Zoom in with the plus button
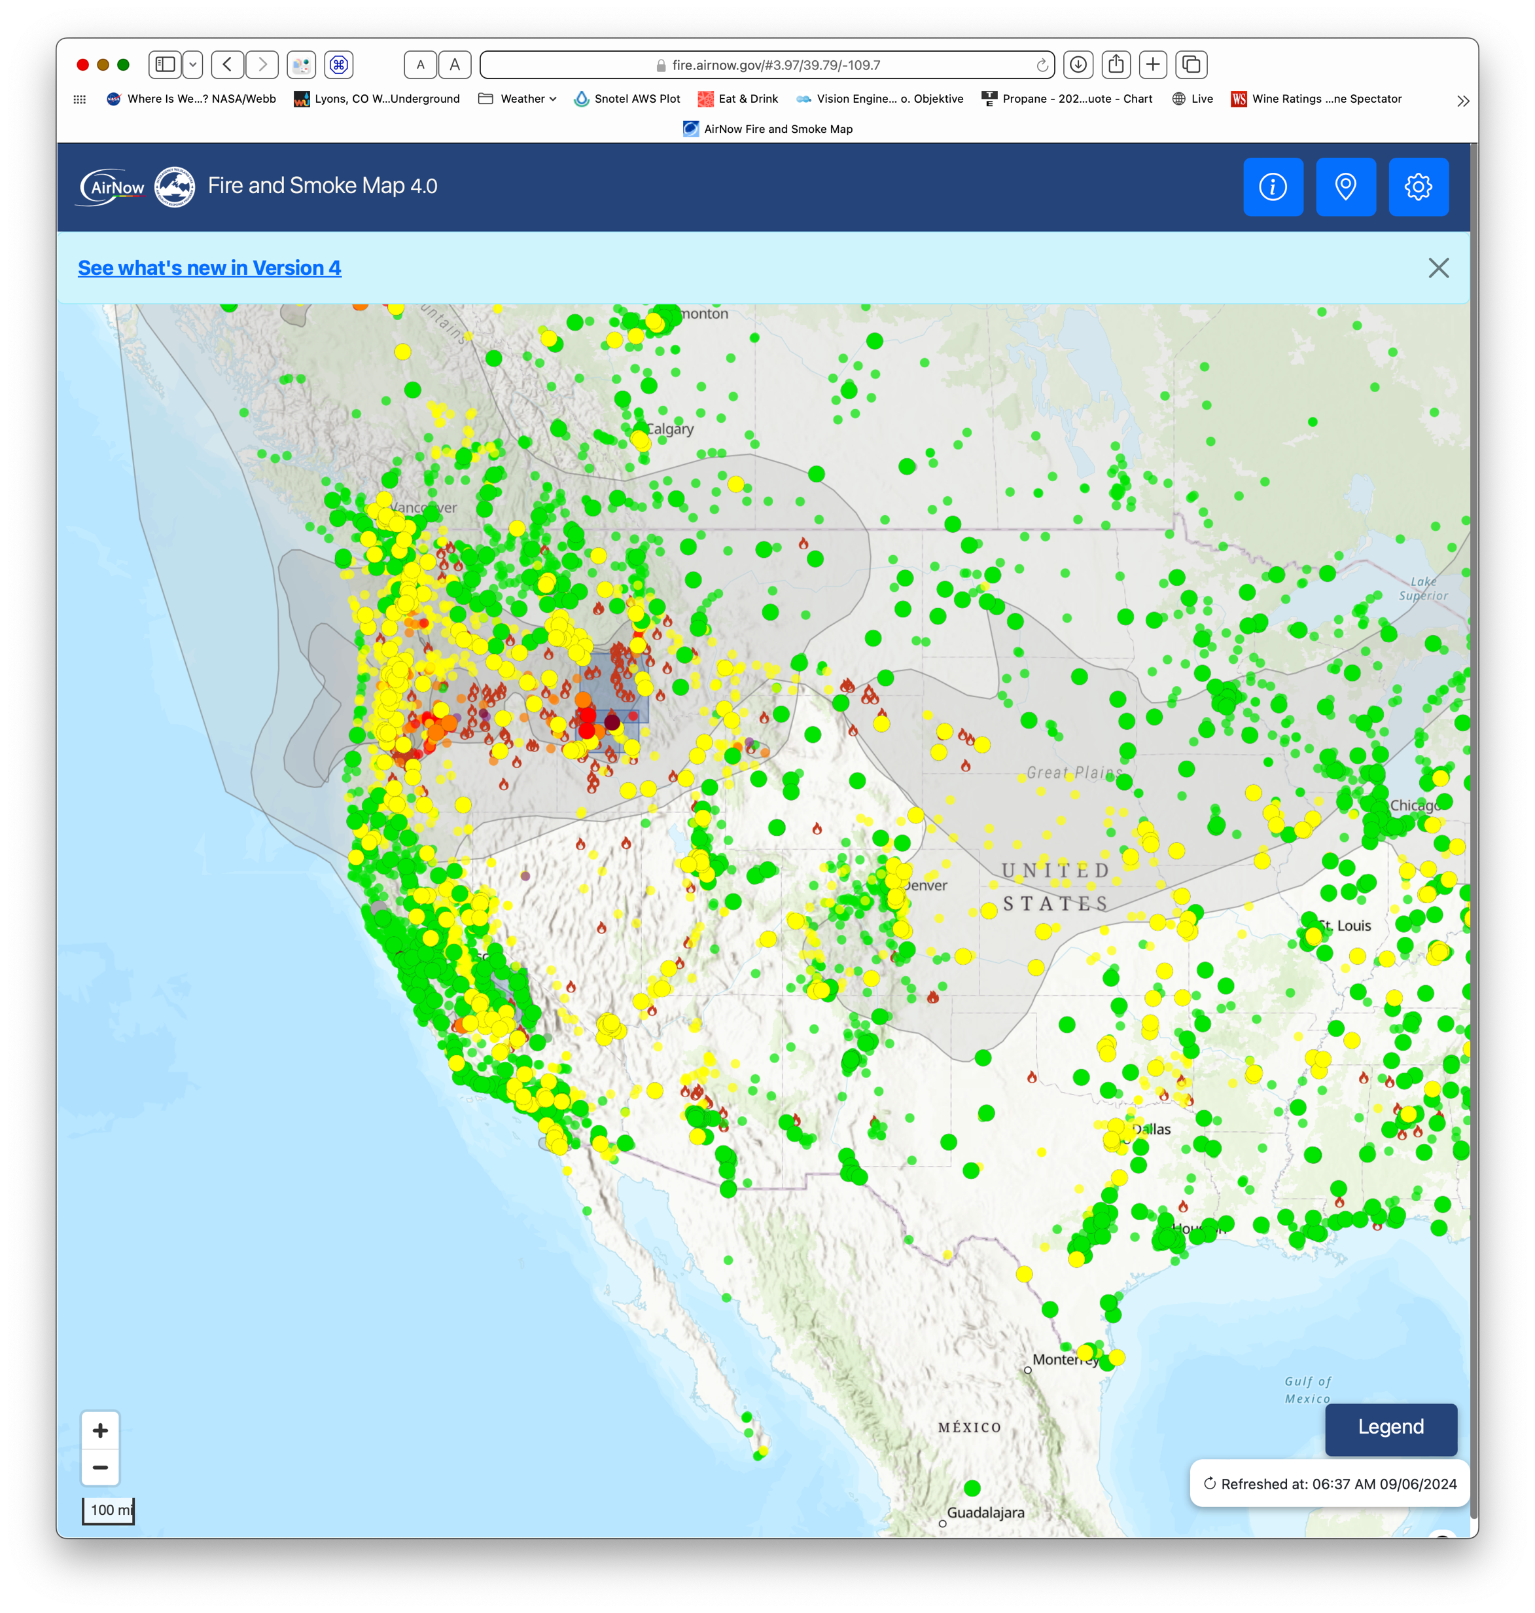Viewport: 1535px width, 1613px height. [x=100, y=1430]
